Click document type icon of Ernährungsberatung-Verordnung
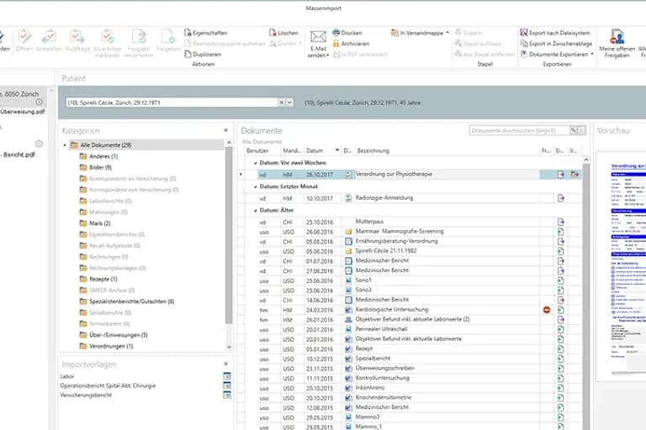This screenshot has height=430, width=646. pyautogui.click(x=348, y=241)
